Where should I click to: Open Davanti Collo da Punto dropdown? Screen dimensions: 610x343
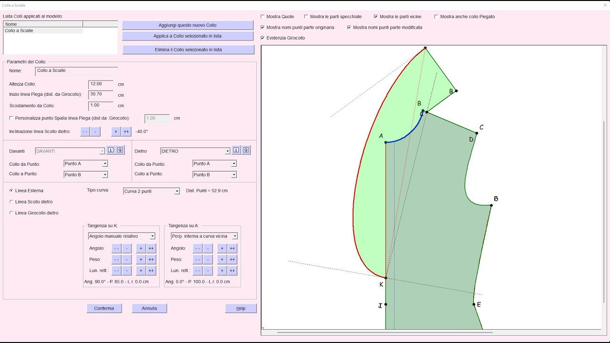coord(86,163)
